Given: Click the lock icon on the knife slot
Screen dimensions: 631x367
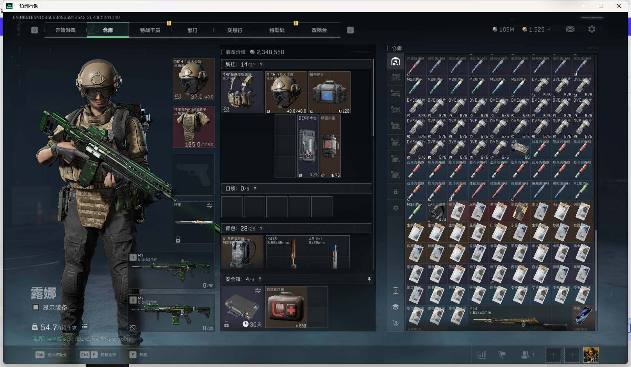Looking at the screenshot, I should pyautogui.click(x=178, y=240).
